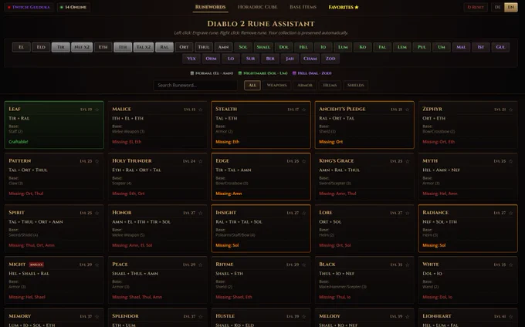Engrave the Jah rune
The width and height of the screenshot is (525, 327).
pyautogui.click(x=290, y=59)
